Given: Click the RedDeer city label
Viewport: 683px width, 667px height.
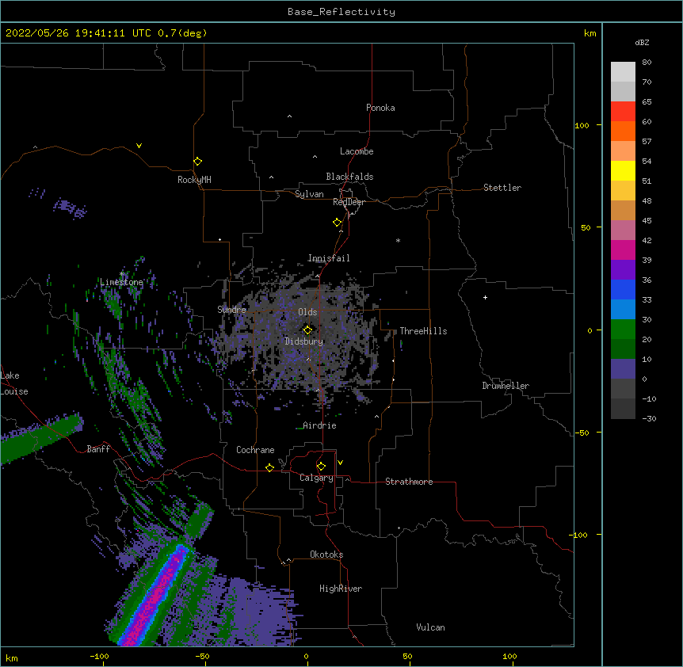Looking at the screenshot, I should 349,202.
